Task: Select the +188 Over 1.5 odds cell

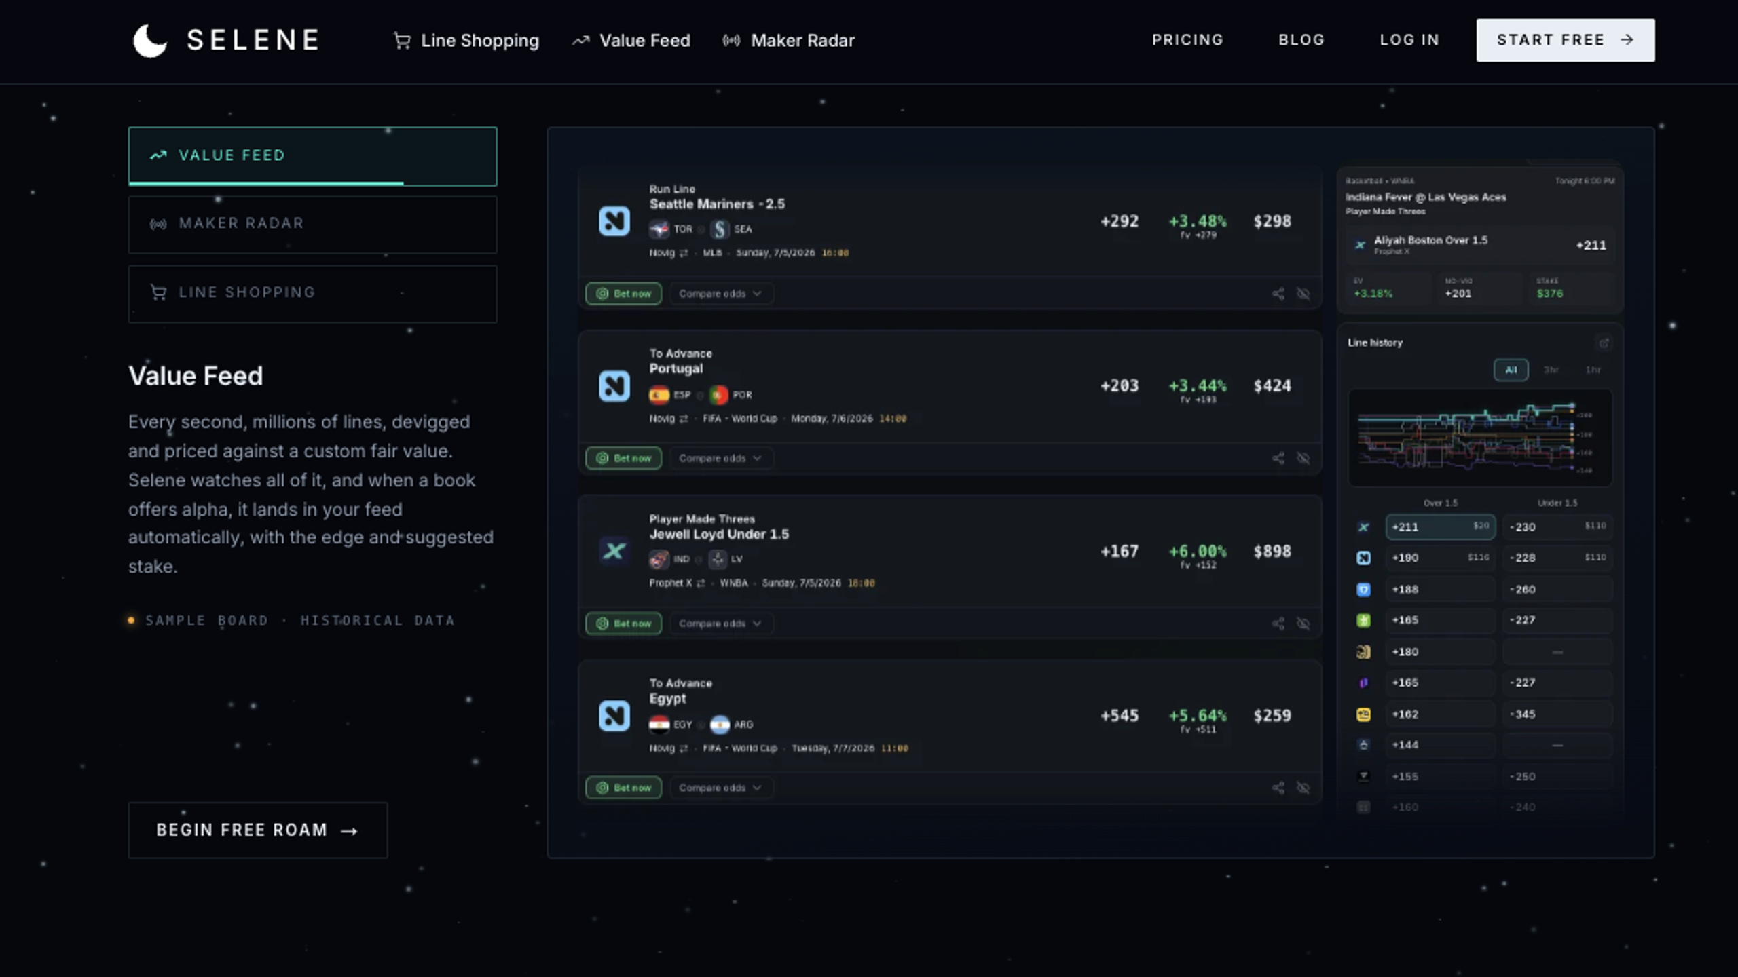Action: click(x=1440, y=590)
